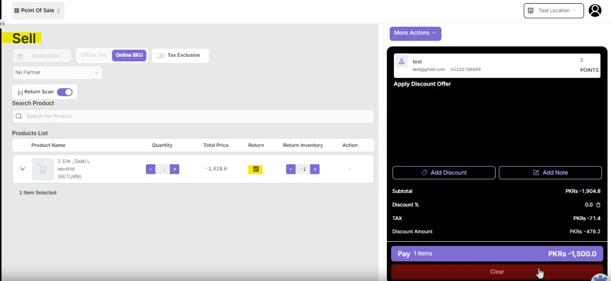Increase Return Inventory with the plus button
This screenshot has height=281, width=611.
click(x=315, y=169)
